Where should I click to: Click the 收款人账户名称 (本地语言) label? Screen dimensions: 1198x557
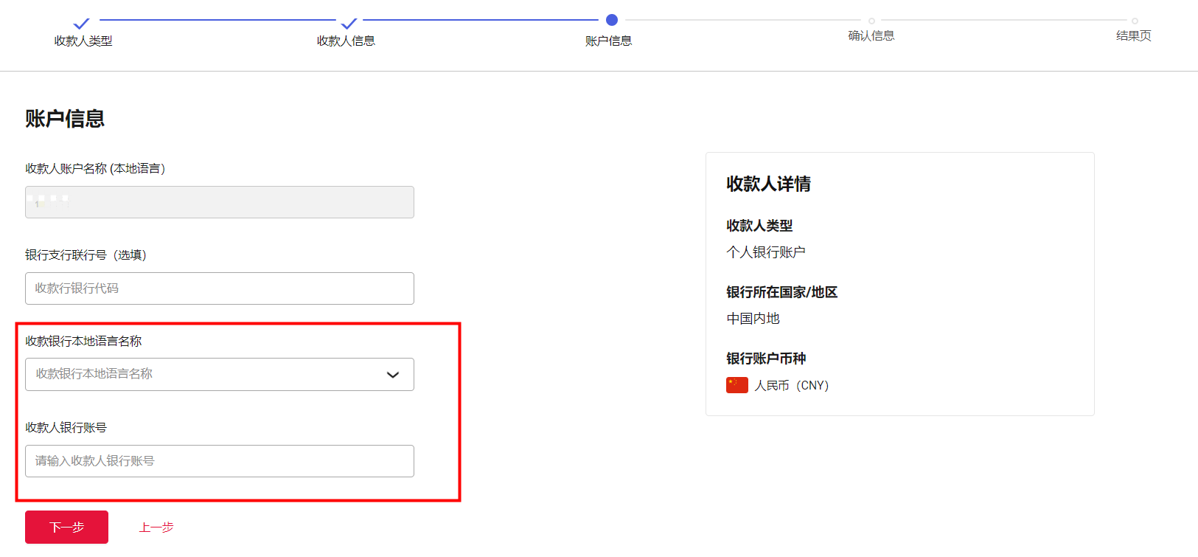click(95, 169)
